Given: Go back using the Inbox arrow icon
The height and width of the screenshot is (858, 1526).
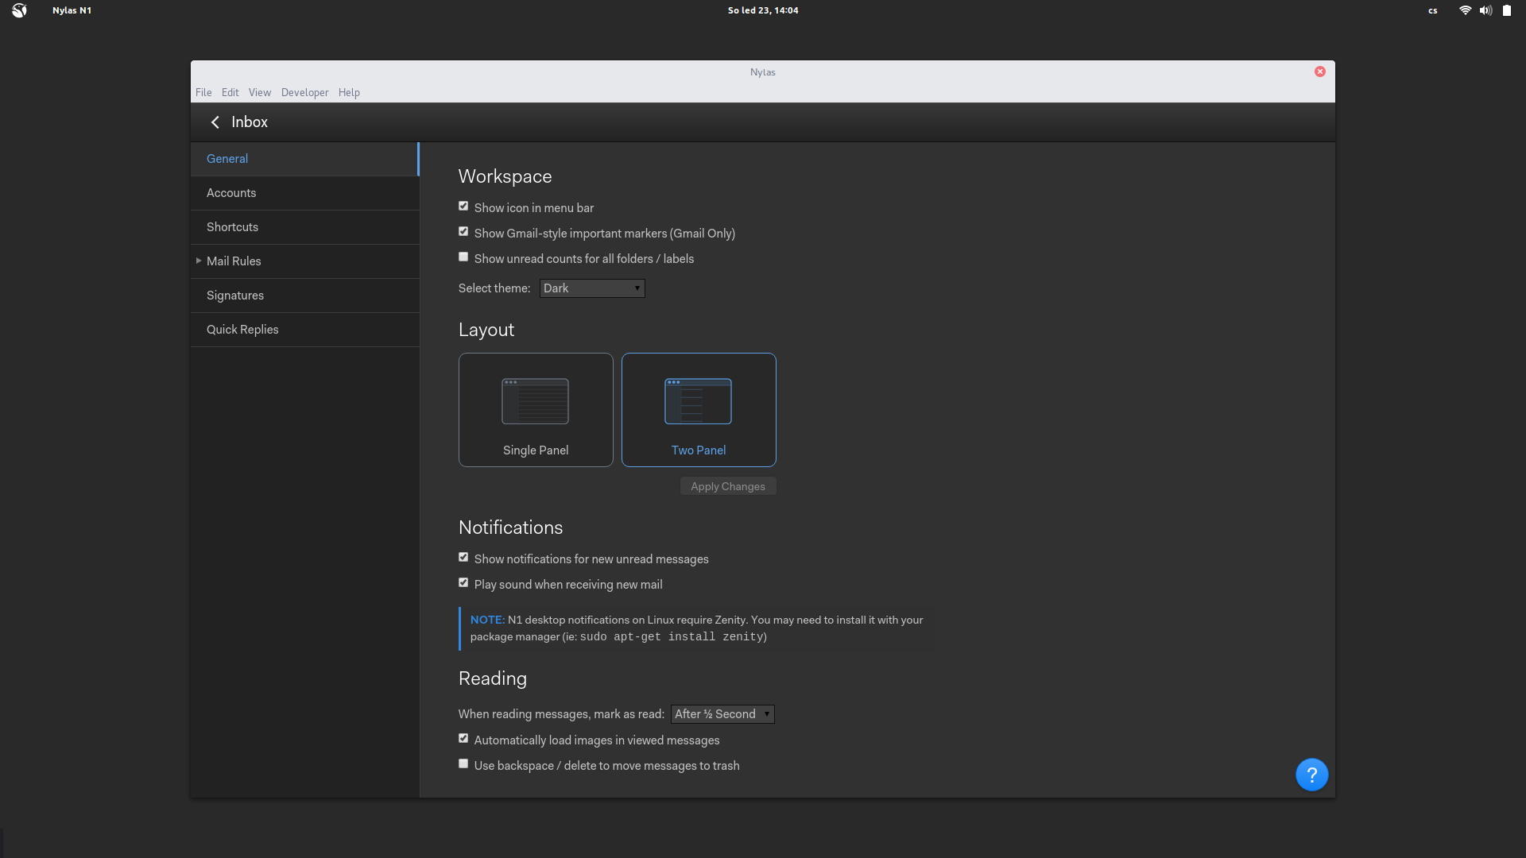Looking at the screenshot, I should click(215, 122).
